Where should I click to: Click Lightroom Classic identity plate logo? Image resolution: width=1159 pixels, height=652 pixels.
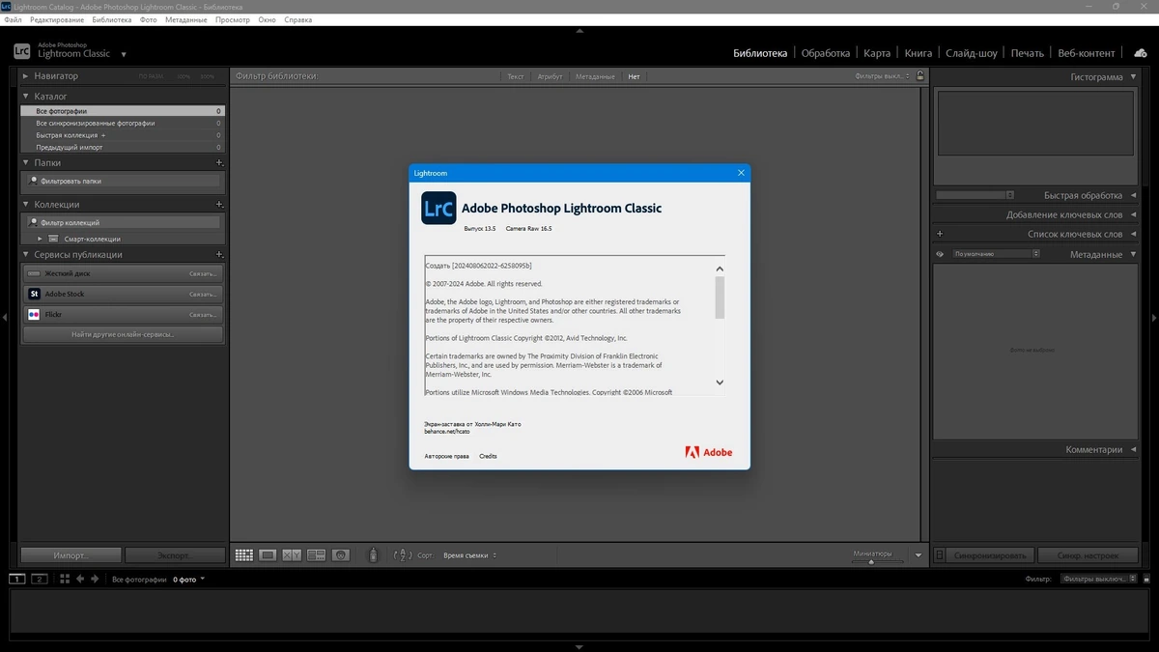pos(21,51)
